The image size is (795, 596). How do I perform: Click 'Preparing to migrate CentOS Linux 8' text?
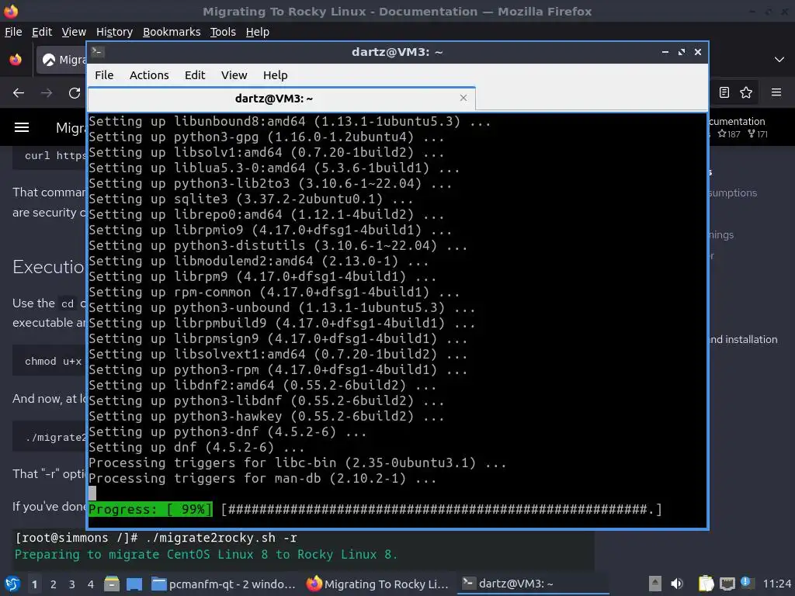(206, 554)
